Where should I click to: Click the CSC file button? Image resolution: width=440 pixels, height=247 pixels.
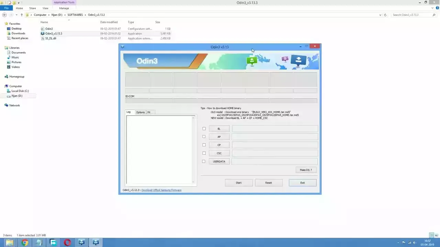(219, 153)
